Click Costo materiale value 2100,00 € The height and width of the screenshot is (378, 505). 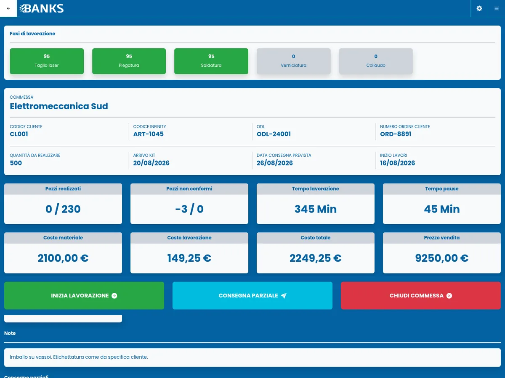pos(63,258)
